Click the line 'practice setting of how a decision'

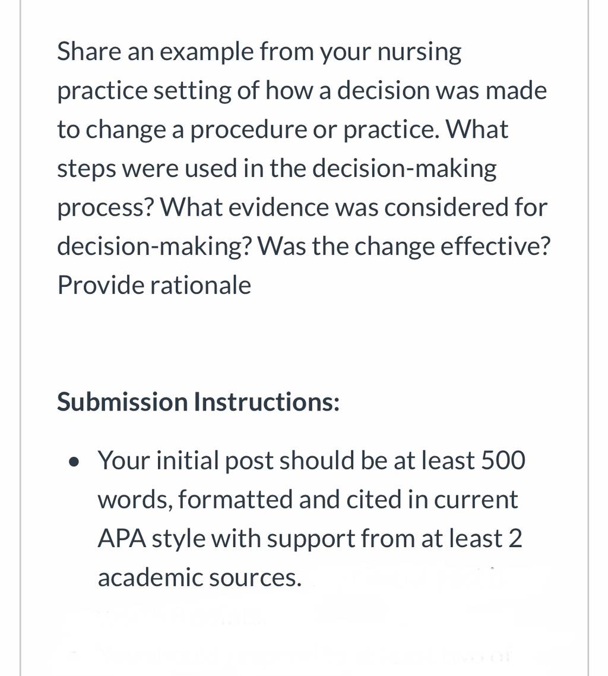[x=302, y=91]
